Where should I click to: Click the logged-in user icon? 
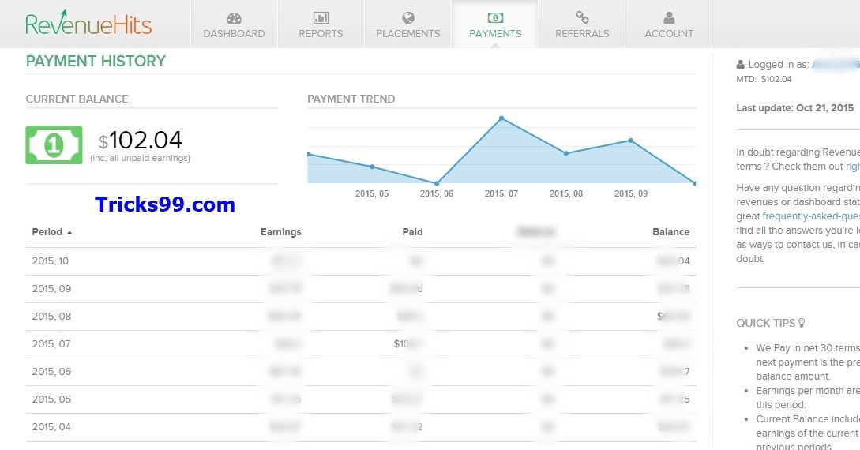point(740,65)
